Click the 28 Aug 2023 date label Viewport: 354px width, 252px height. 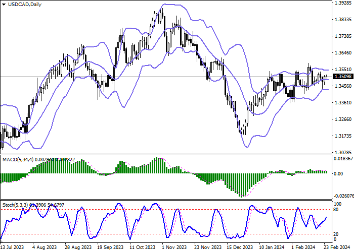pos(78,247)
